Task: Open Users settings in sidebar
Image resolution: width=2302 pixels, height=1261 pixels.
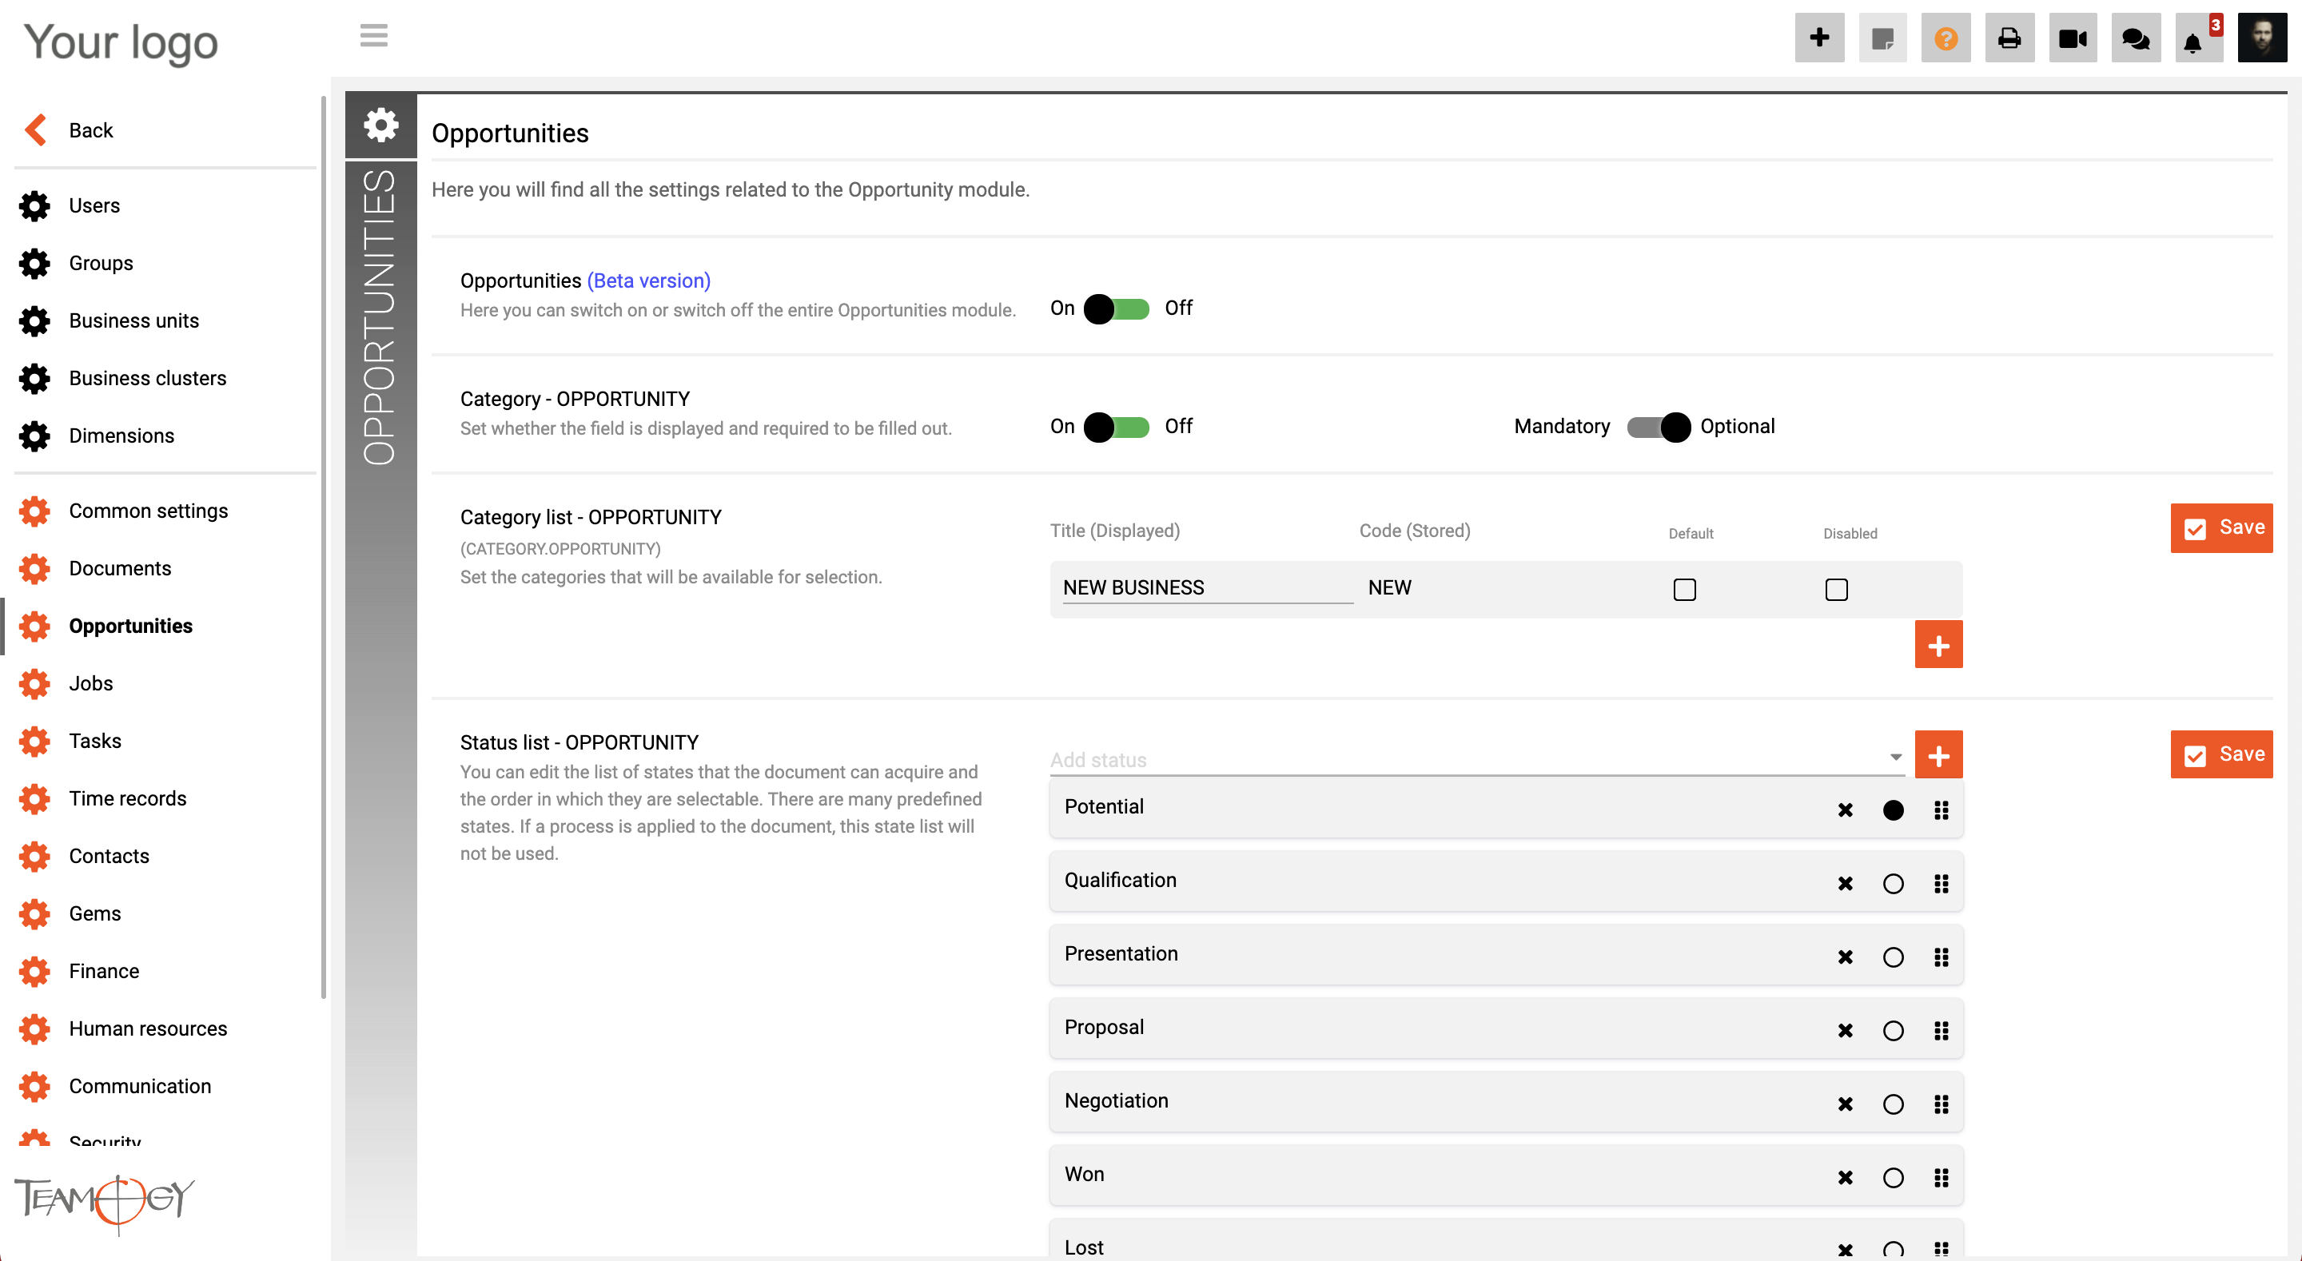Action: (94, 205)
